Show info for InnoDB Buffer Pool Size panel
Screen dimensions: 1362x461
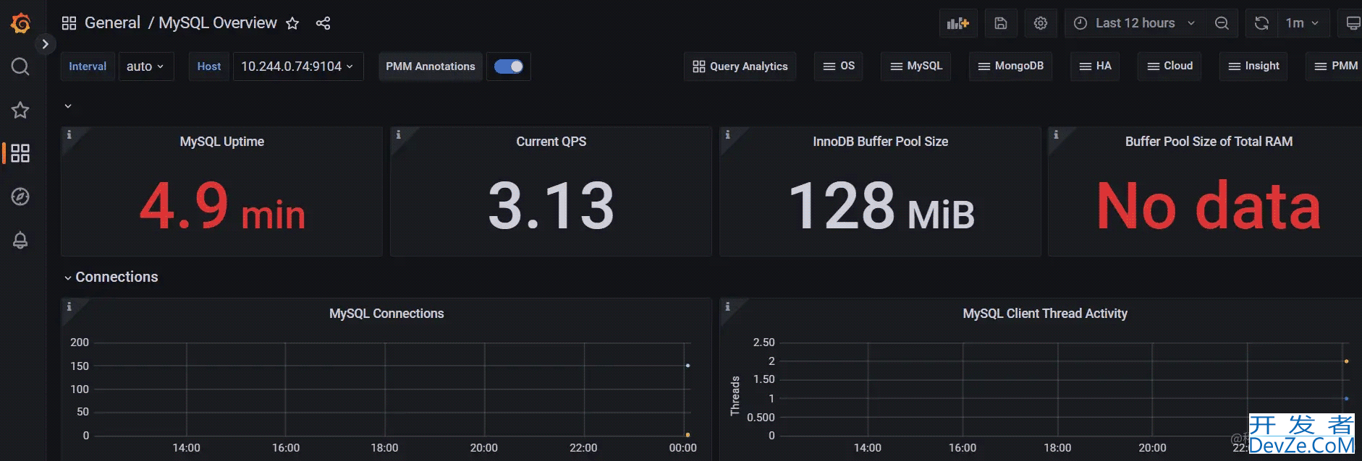click(x=728, y=134)
